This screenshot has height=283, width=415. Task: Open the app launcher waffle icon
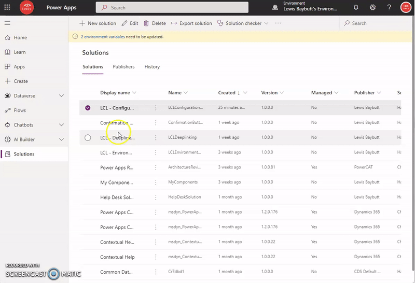(x=7, y=7)
